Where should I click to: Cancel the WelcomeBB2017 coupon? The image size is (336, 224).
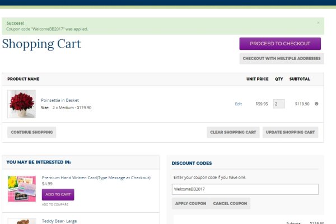pyautogui.click(x=230, y=203)
